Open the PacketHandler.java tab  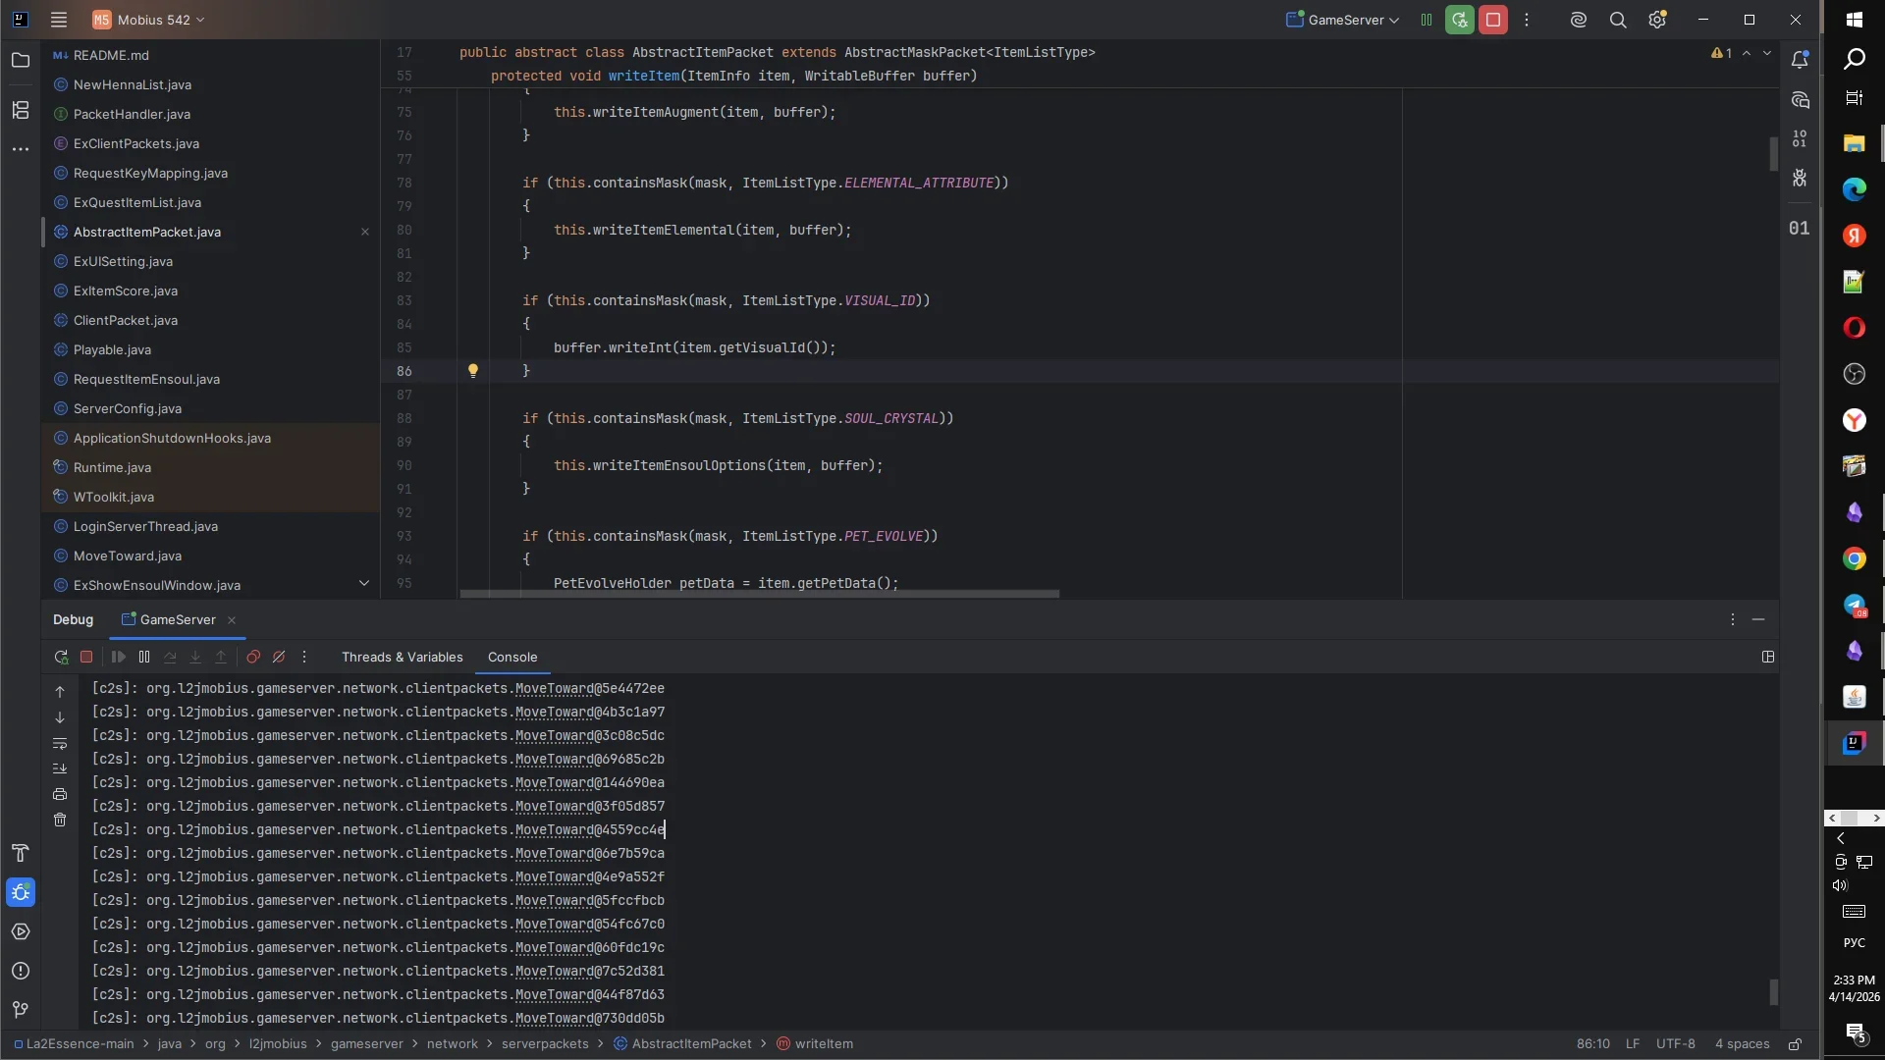tap(210, 114)
